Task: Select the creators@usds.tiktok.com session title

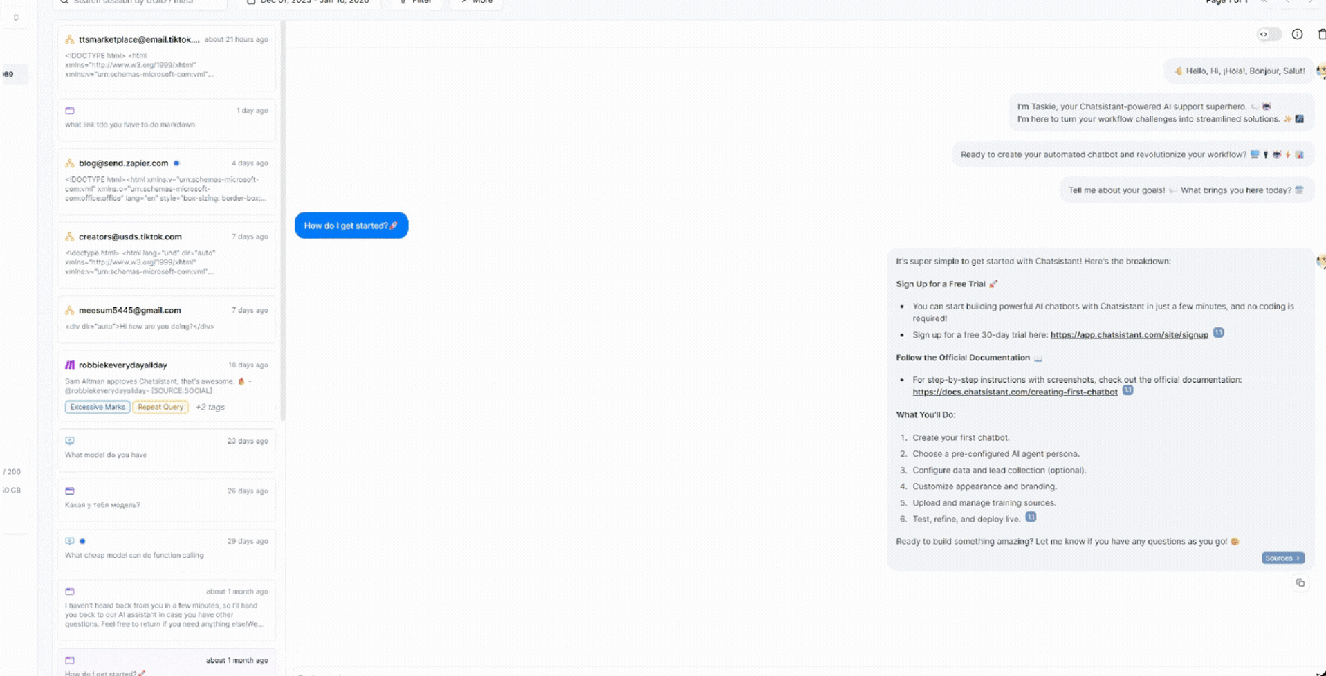Action: (130, 237)
